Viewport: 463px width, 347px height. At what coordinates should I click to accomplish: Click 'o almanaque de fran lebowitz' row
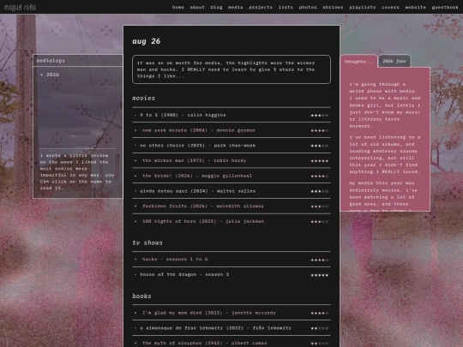coord(231,328)
